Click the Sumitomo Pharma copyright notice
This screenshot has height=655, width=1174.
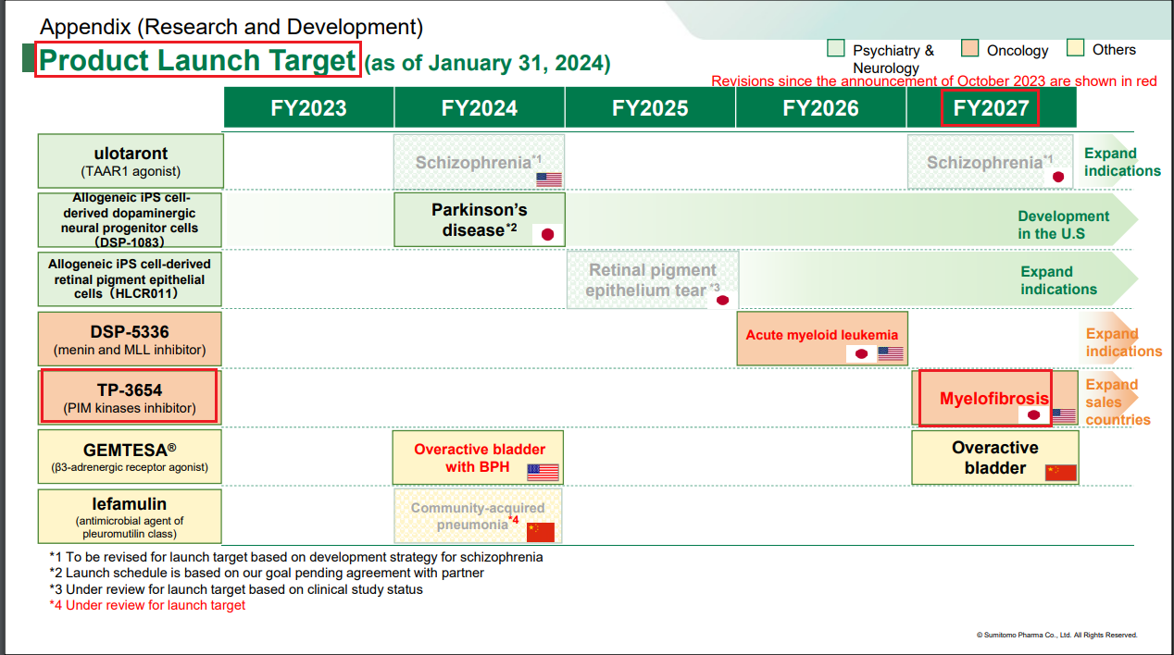tap(1056, 635)
